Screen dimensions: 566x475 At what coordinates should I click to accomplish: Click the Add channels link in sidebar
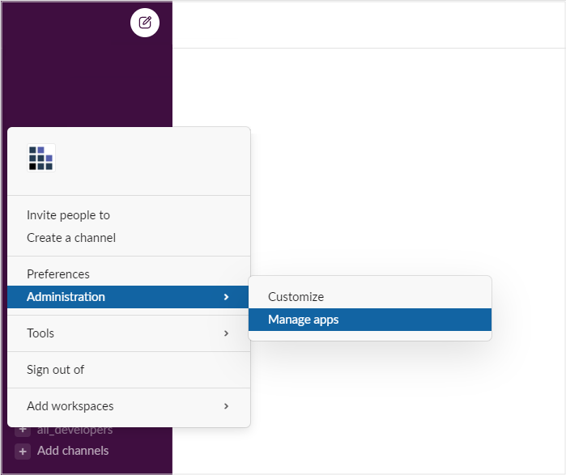click(73, 451)
